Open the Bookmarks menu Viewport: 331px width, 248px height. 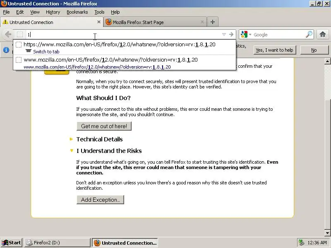point(77,12)
